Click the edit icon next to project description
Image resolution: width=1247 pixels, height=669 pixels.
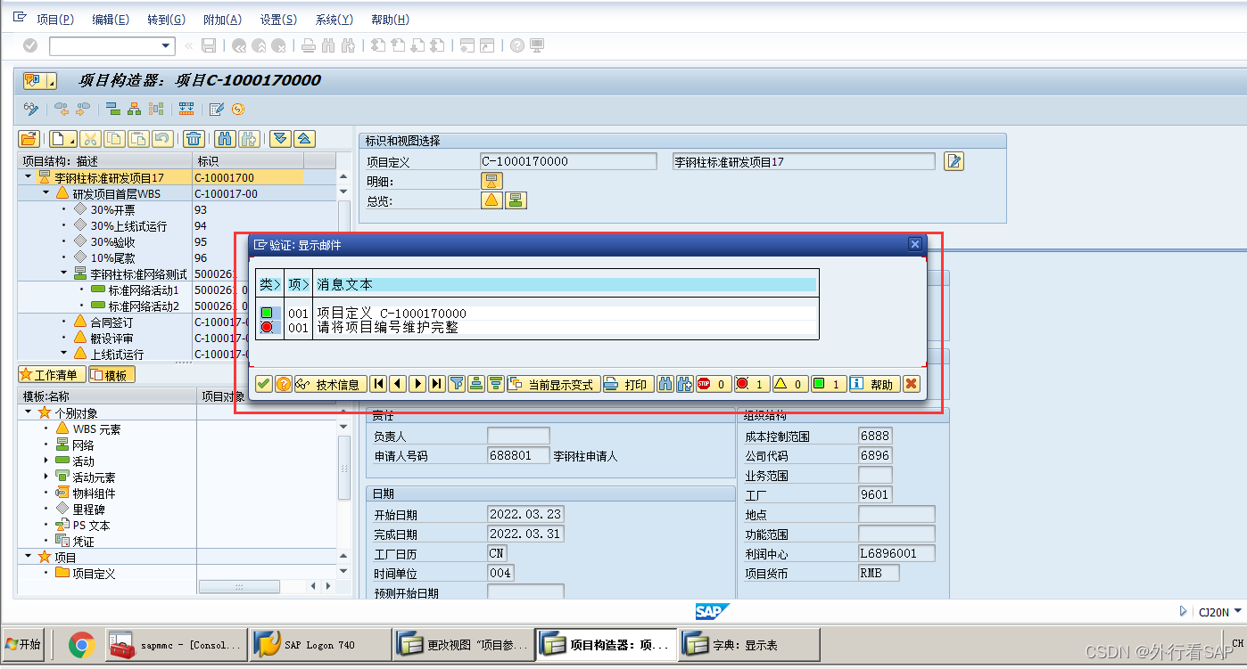954,161
